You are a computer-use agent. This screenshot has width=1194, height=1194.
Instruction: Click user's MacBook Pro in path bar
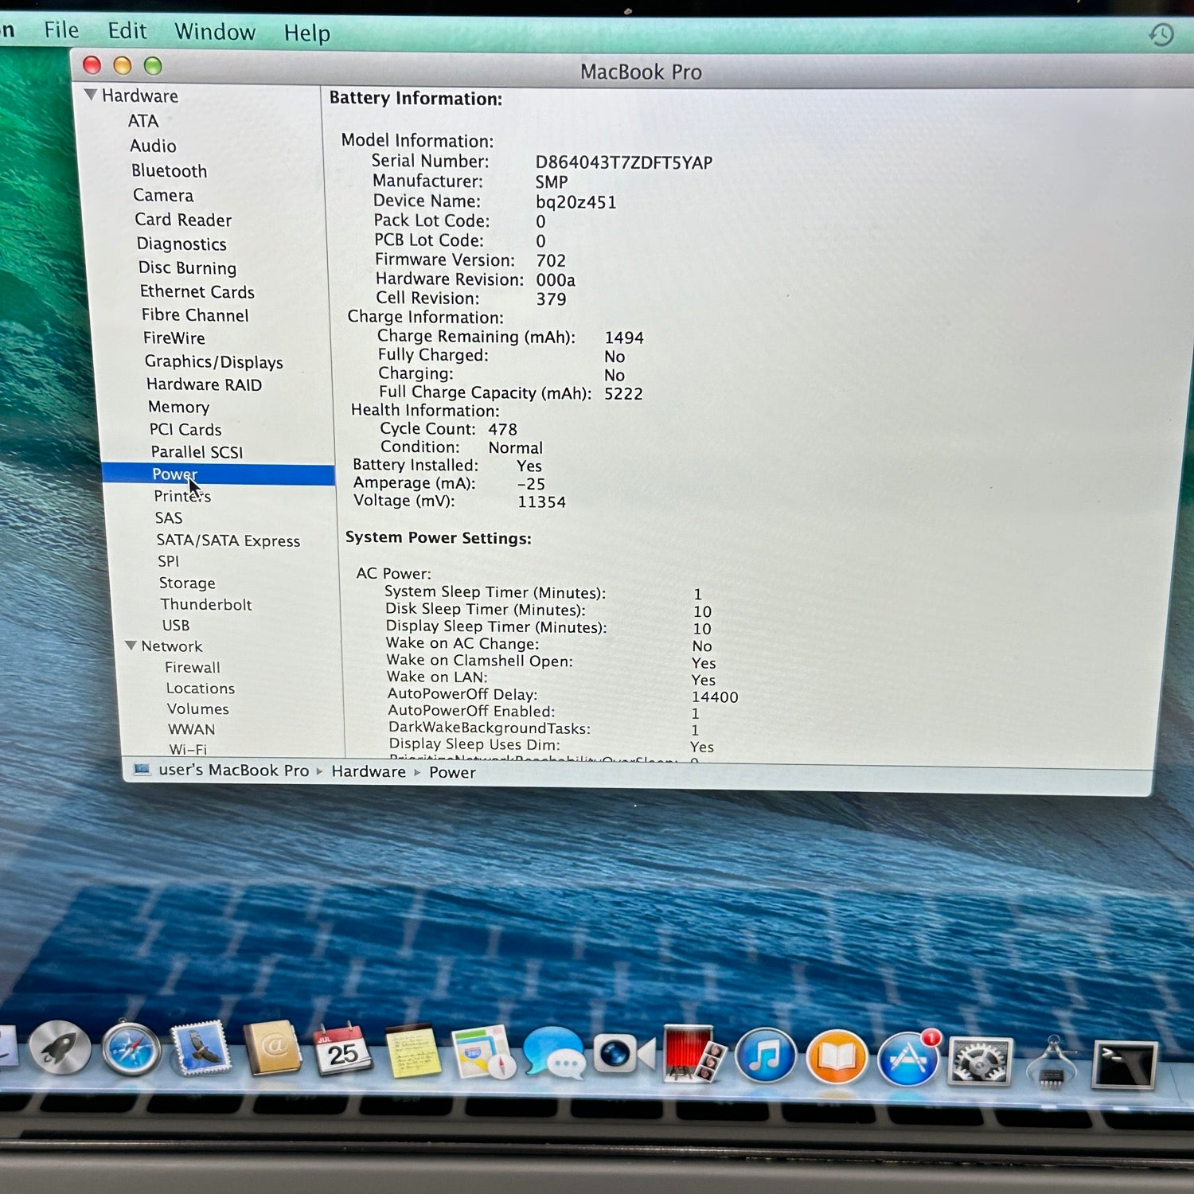(x=234, y=770)
